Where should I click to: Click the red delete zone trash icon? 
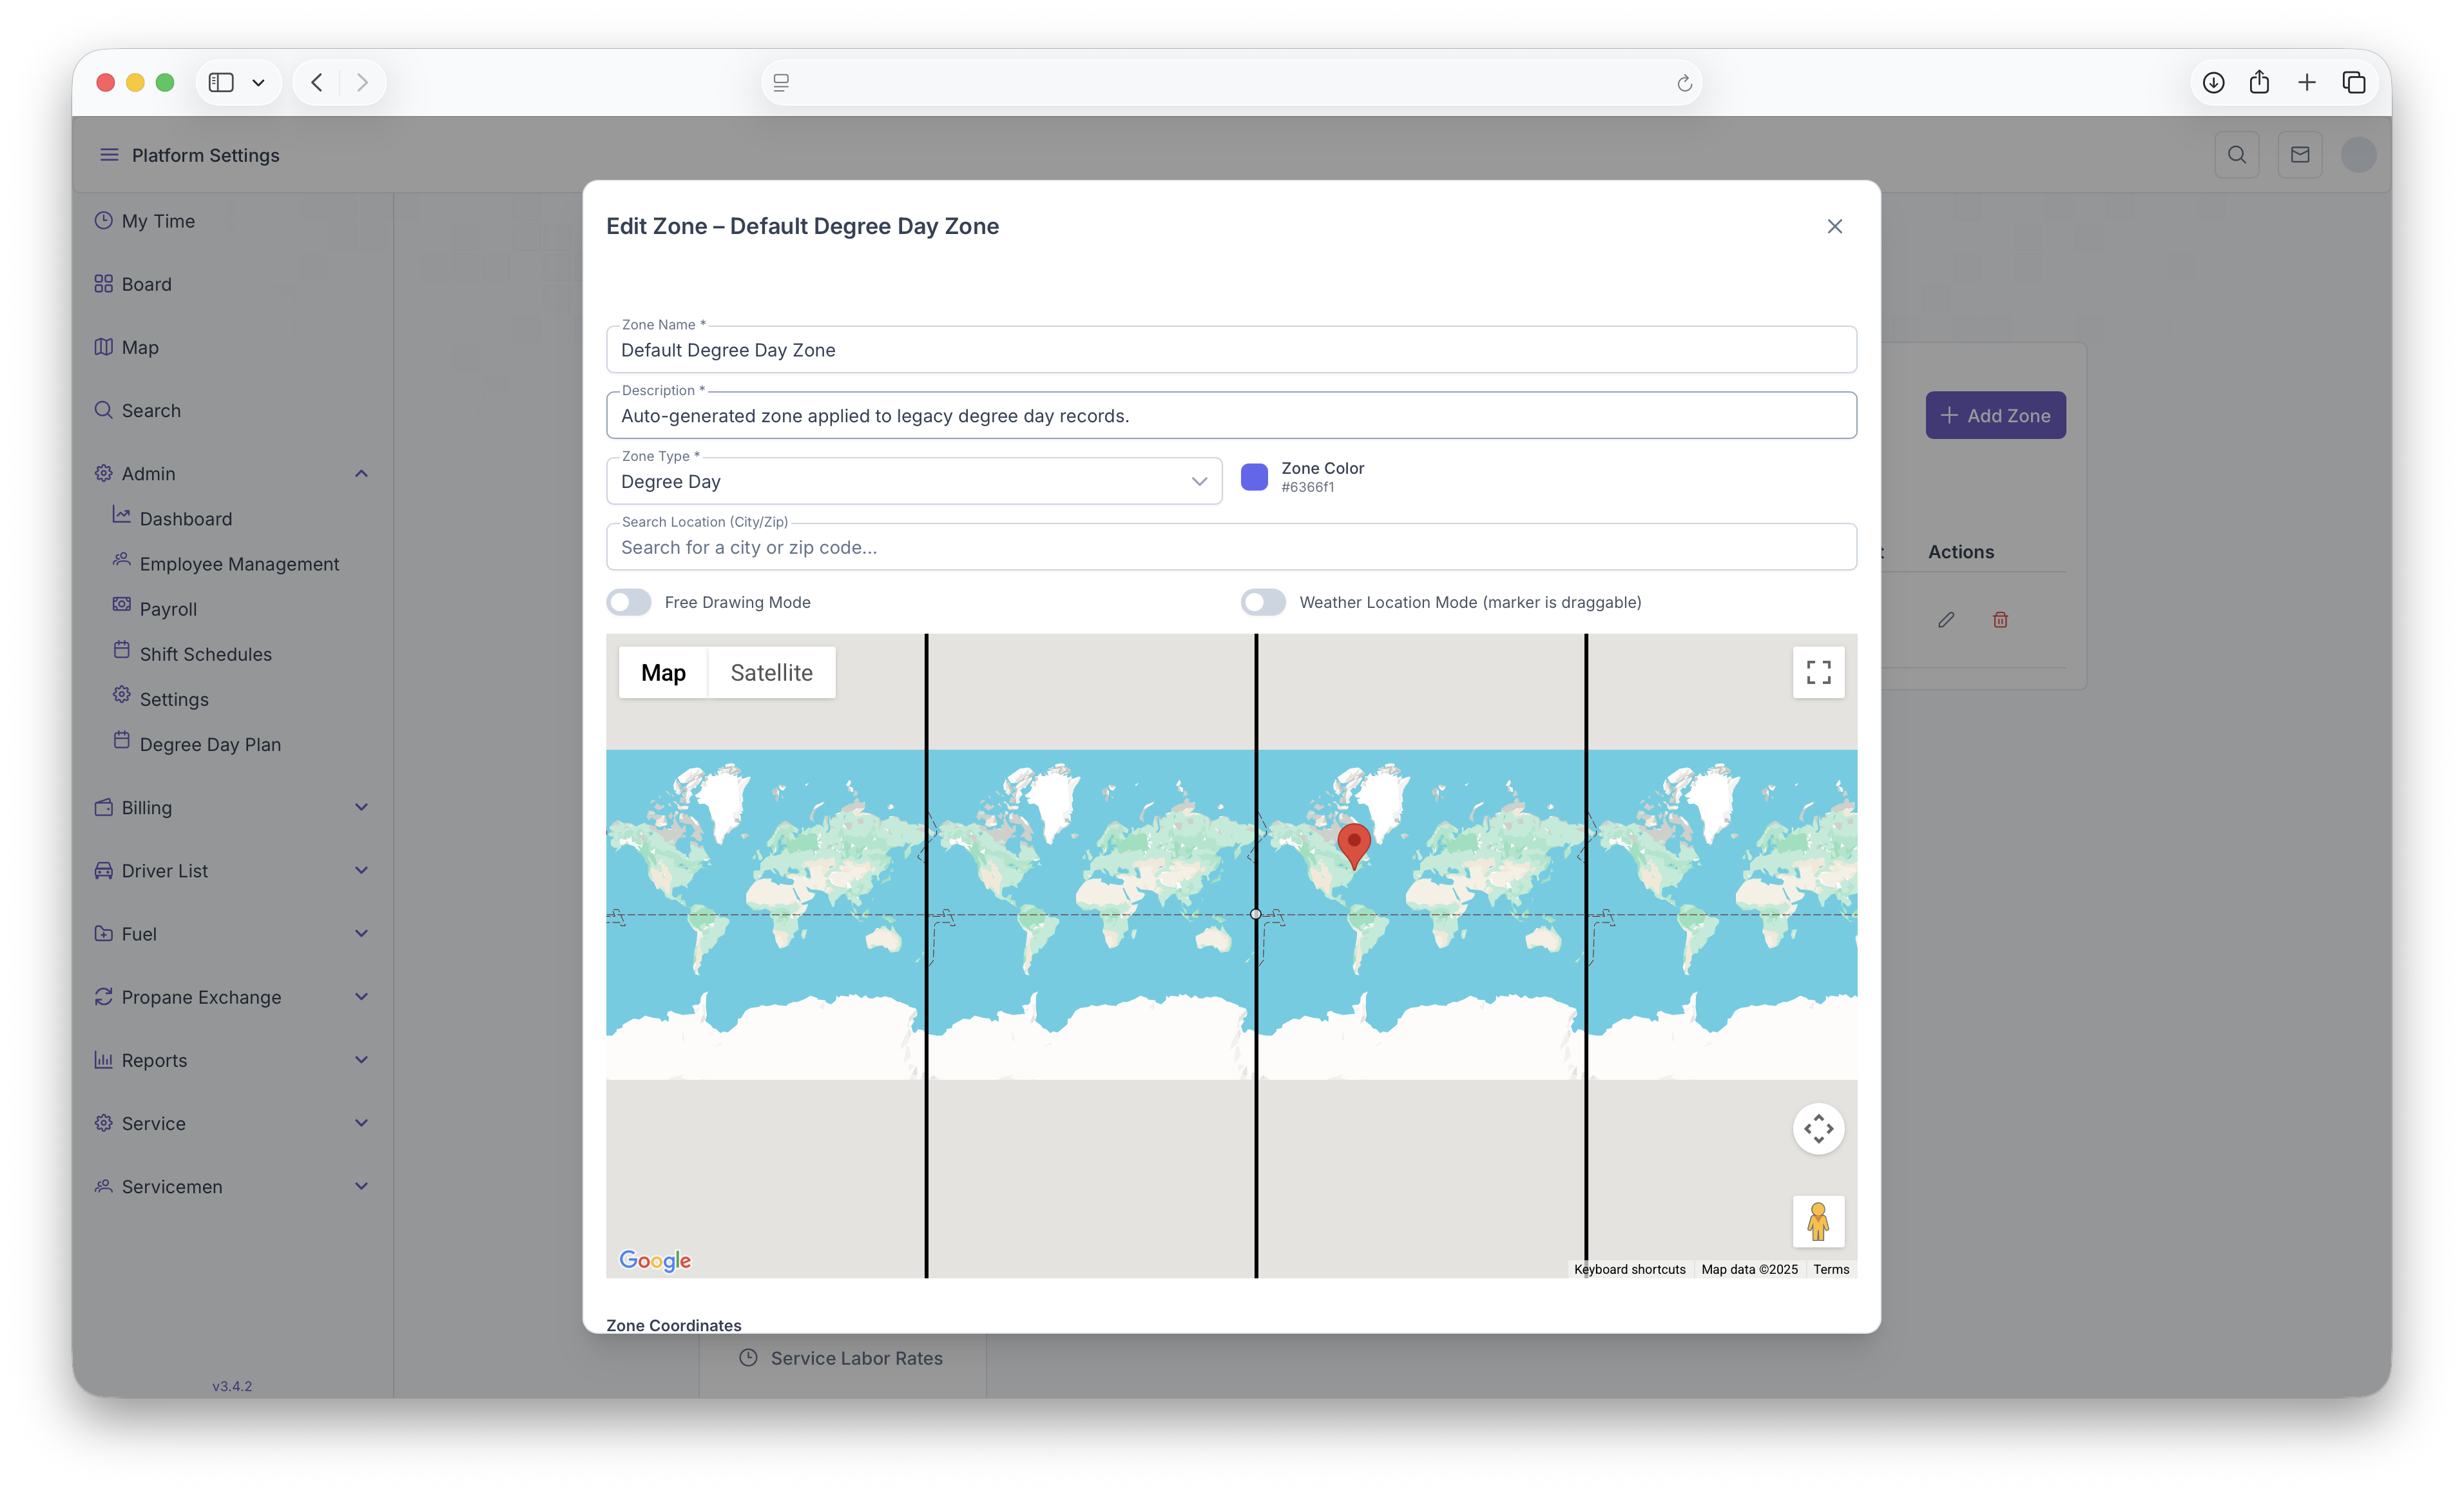tap(2000, 620)
